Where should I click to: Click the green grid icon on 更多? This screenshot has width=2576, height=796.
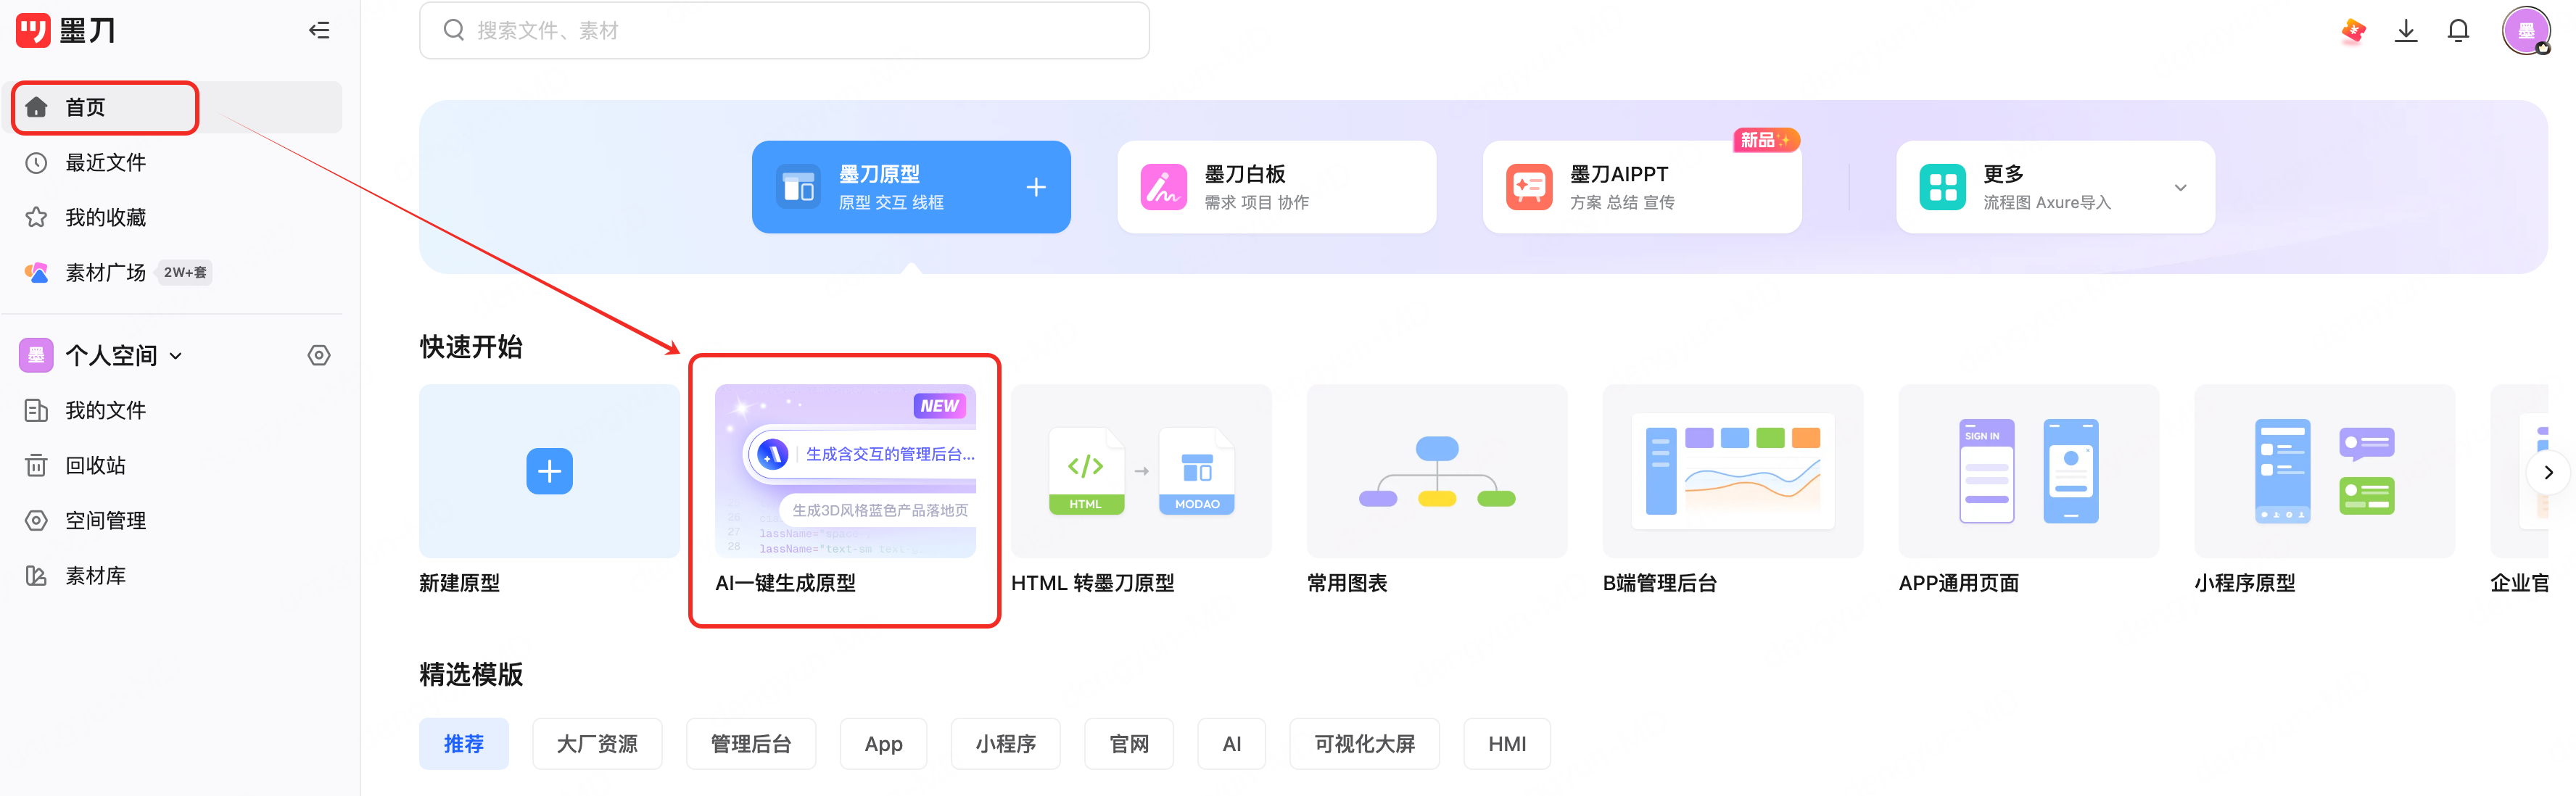coord(1942,187)
